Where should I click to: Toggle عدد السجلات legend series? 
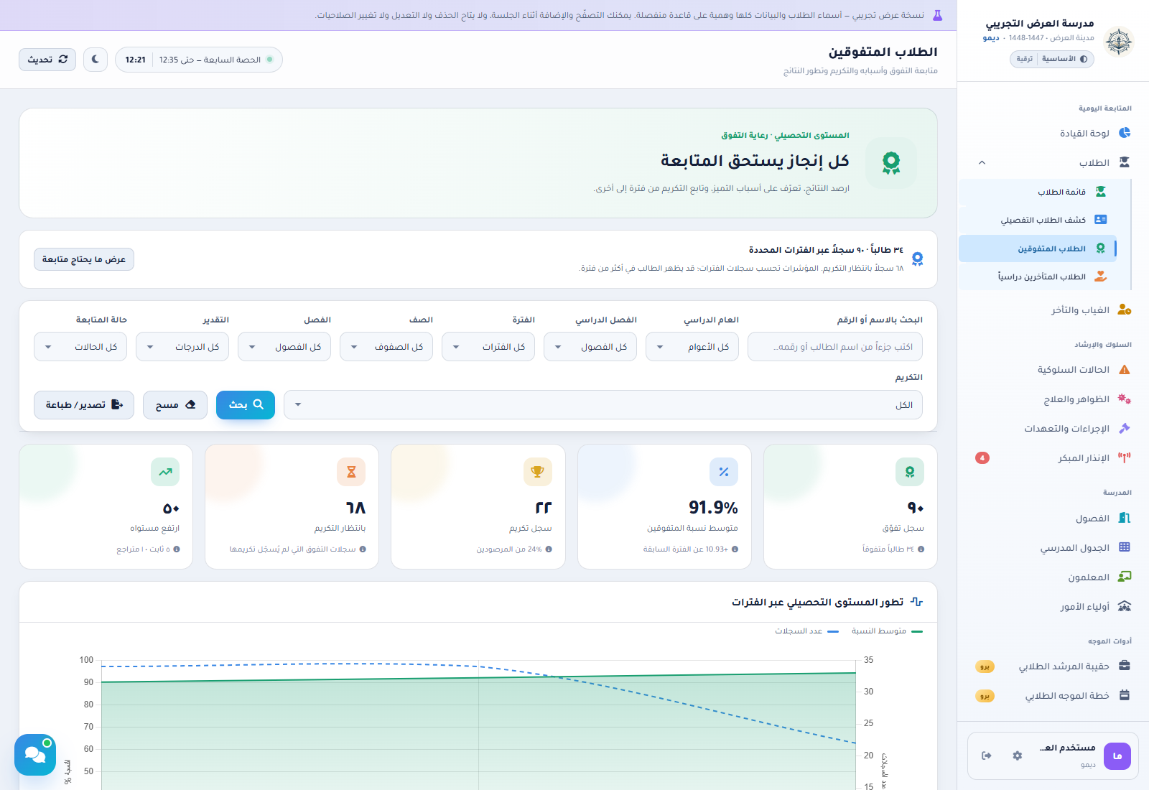click(806, 631)
